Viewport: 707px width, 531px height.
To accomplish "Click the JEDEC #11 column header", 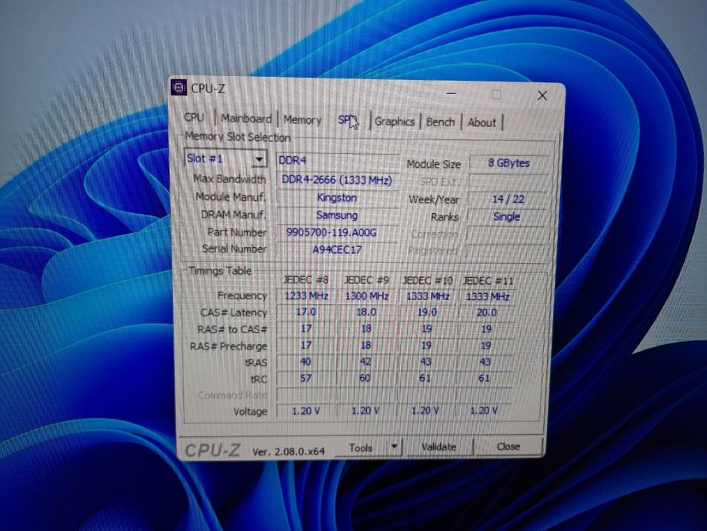I will click(x=488, y=281).
